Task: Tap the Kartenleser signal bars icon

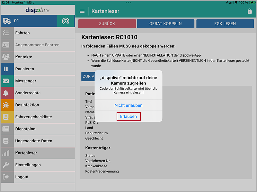Action: pyautogui.click(x=6, y=153)
